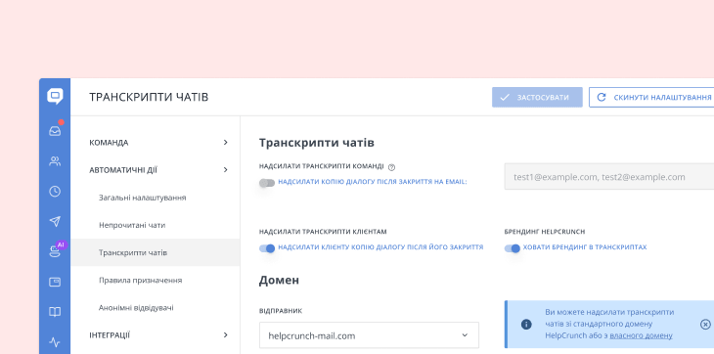Select Непрочитані чати menu item
This screenshot has width=714, height=354.
pos(156,225)
